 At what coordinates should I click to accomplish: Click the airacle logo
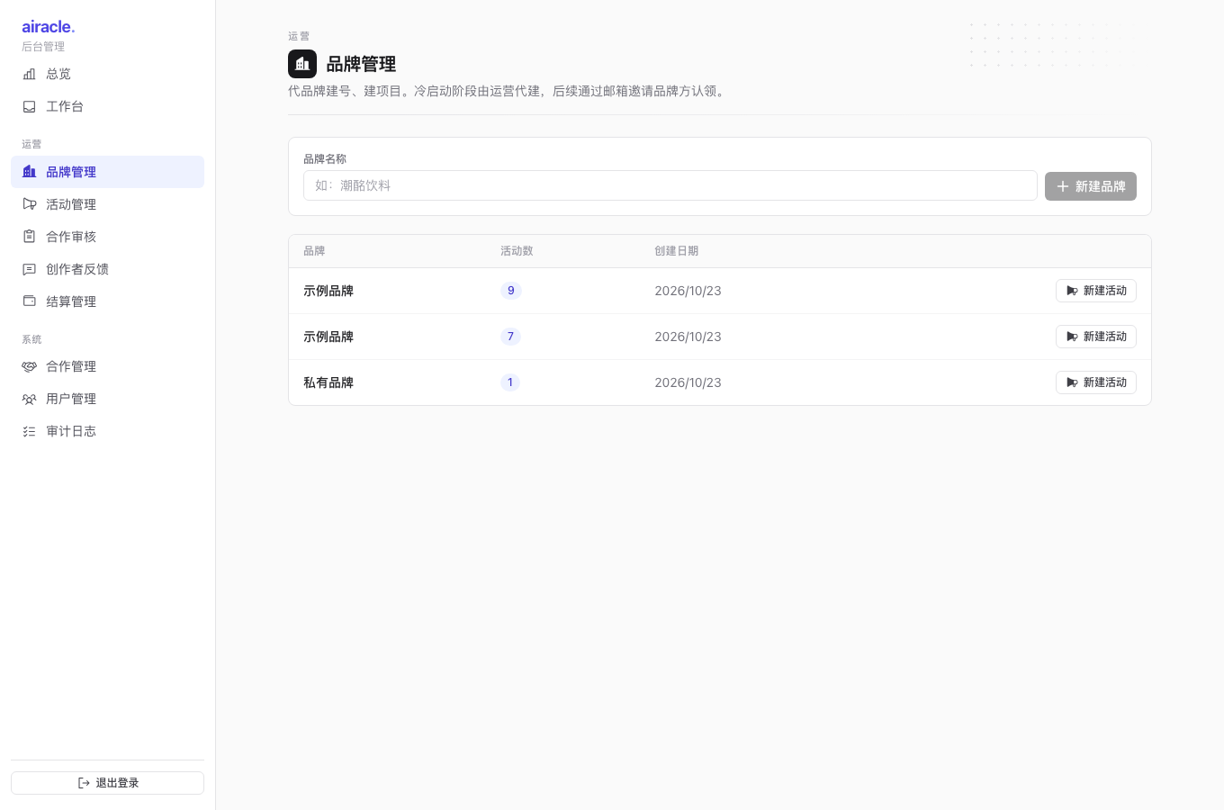(49, 27)
